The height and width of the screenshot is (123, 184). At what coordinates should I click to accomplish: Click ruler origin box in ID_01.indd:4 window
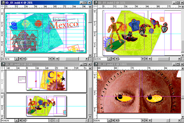3,7
